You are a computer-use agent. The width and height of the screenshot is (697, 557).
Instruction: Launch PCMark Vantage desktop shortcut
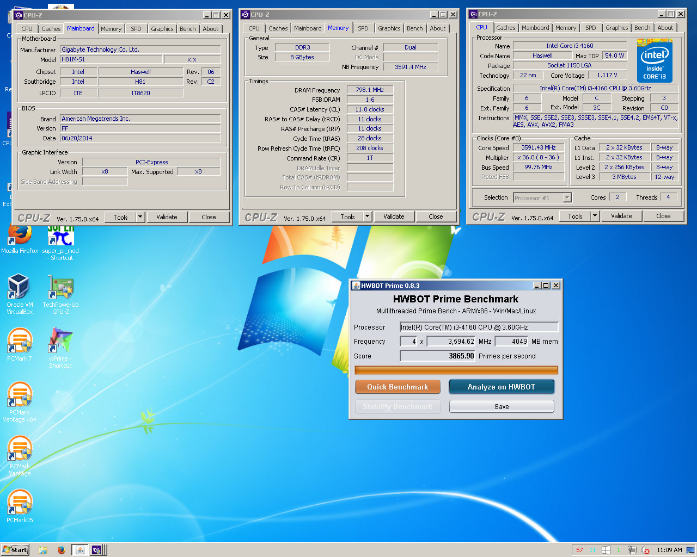click(x=20, y=455)
